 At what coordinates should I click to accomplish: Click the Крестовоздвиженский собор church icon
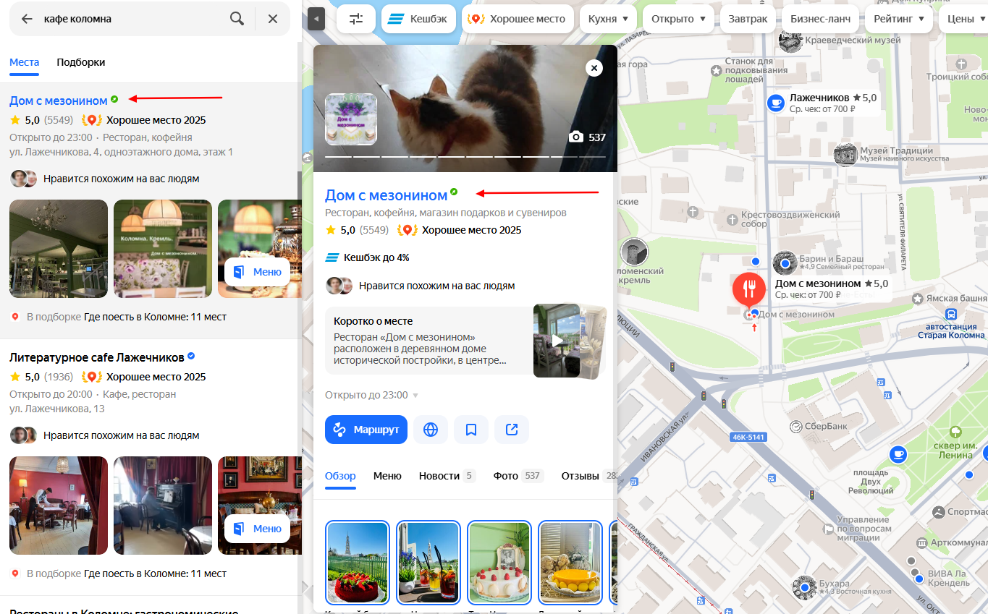click(732, 218)
